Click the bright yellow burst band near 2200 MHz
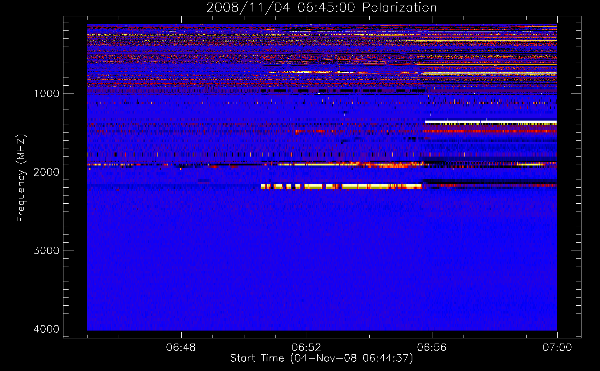This screenshot has width=600, height=371. [x=341, y=186]
